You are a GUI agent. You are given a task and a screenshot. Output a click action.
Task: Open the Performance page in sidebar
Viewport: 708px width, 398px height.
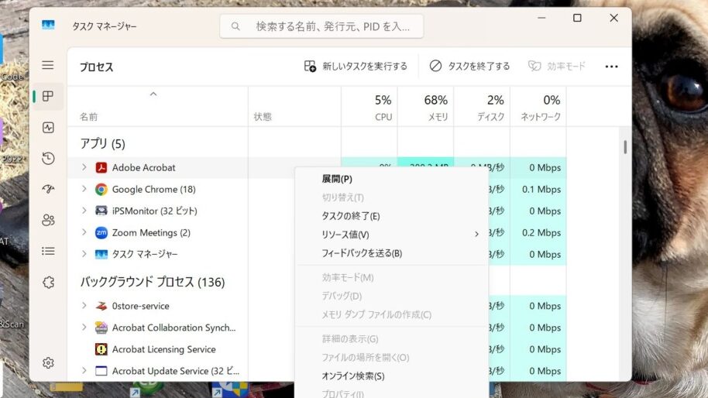48,128
